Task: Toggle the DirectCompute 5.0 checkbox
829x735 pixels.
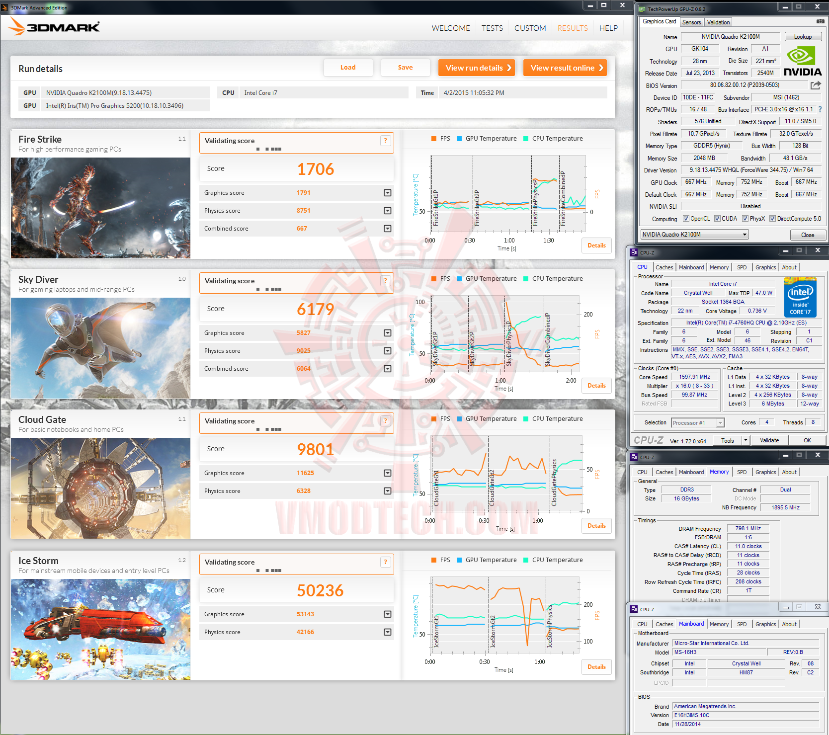Action: 772,219
